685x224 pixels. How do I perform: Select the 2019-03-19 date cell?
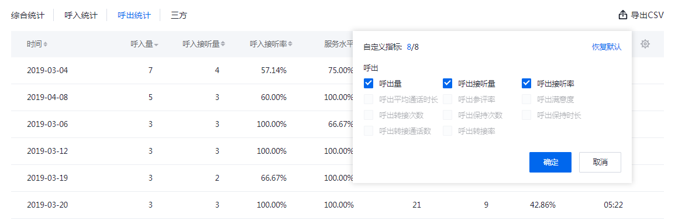(x=47, y=178)
